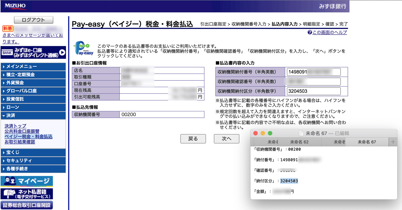Select the third truncated 未命名 tab
The width and height of the screenshot is (402, 210).
[333, 142]
